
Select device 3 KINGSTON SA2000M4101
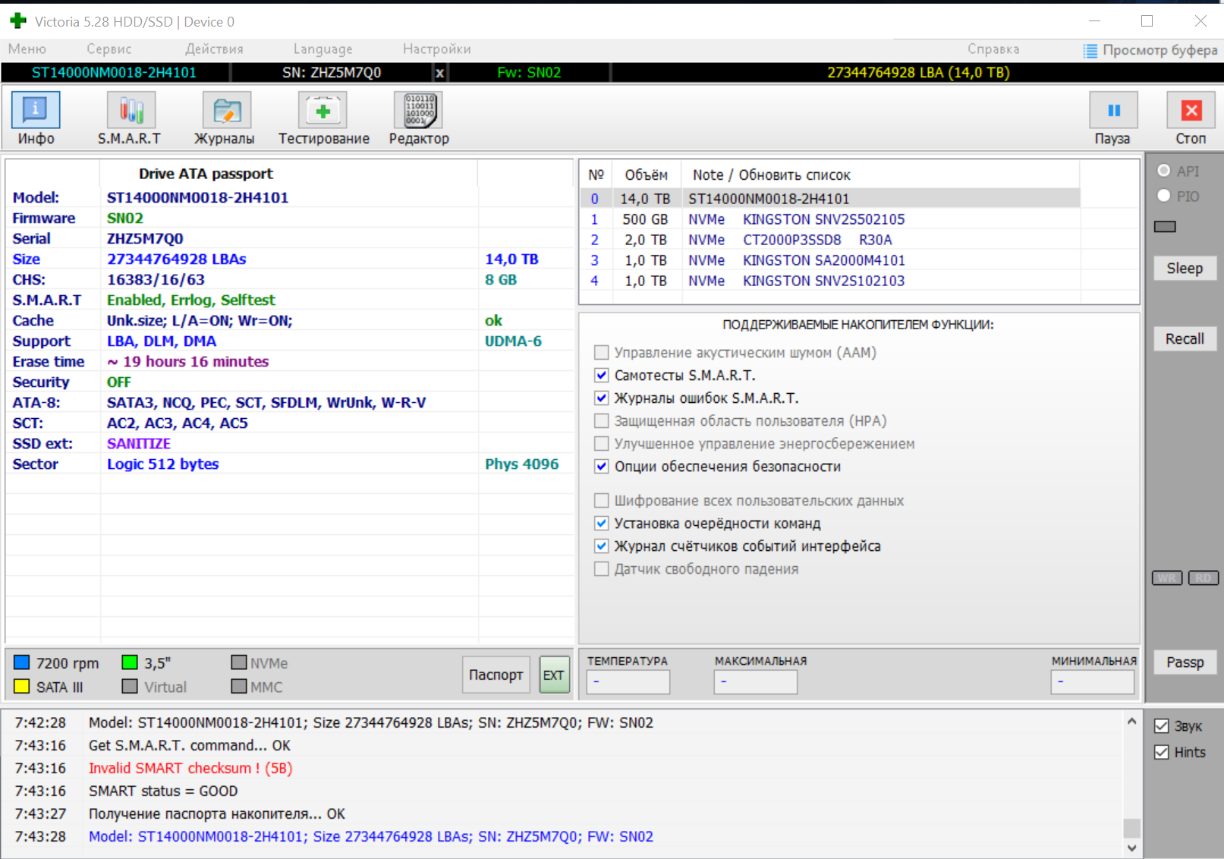(x=831, y=260)
